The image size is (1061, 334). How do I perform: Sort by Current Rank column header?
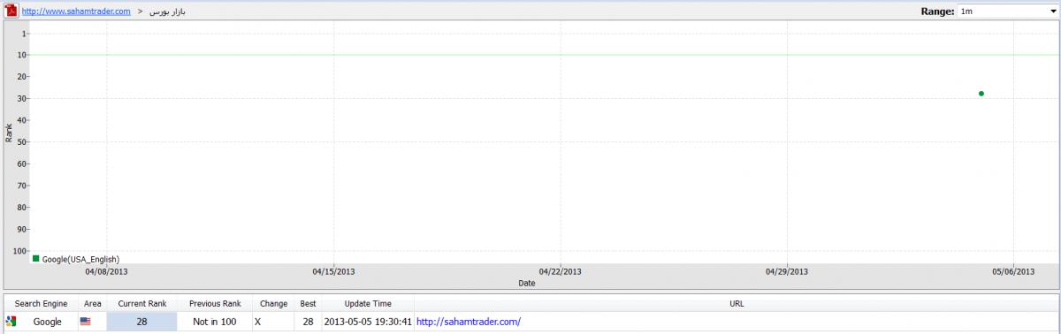[x=142, y=303]
